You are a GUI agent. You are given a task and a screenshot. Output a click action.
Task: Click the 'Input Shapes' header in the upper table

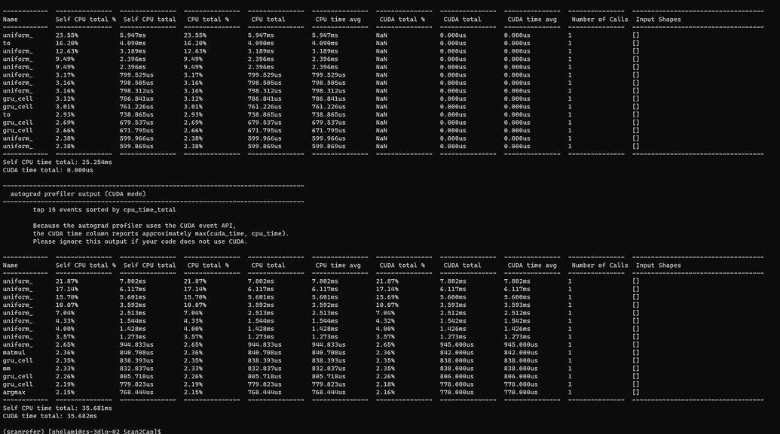coord(658,19)
